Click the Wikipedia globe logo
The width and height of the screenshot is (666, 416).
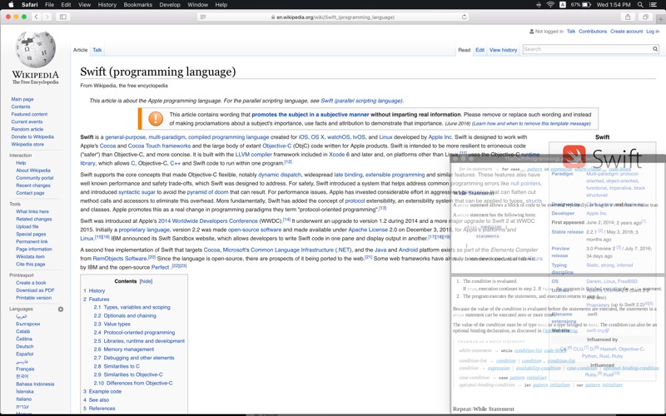pyautogui.click(x=35, y=50)
